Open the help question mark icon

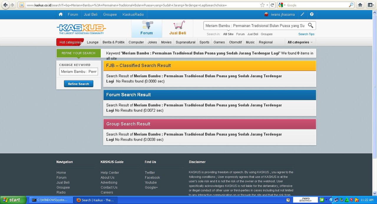pyautogui.click(x=312, y=14)
